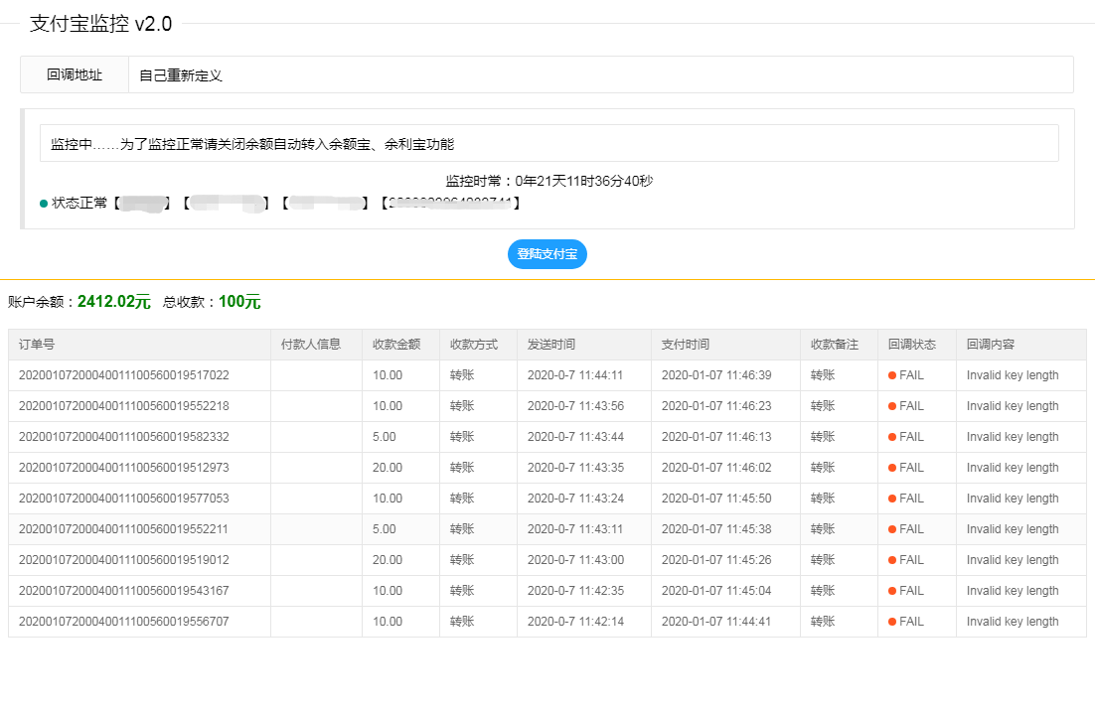
Task: Click FAIL status dot for order 19552211
Action: point(891,529)
